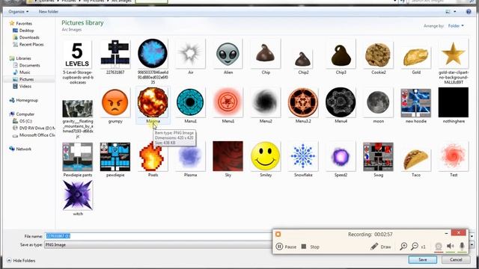479x269 pixels.
Task: Select the Air white burst image
Action: [x=190, y=54]
